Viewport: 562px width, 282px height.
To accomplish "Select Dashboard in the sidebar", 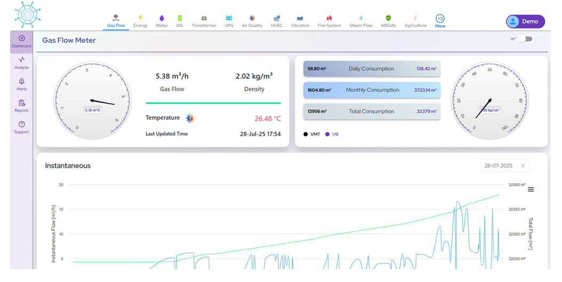I will pyautogui.click(x=21, y=42).
